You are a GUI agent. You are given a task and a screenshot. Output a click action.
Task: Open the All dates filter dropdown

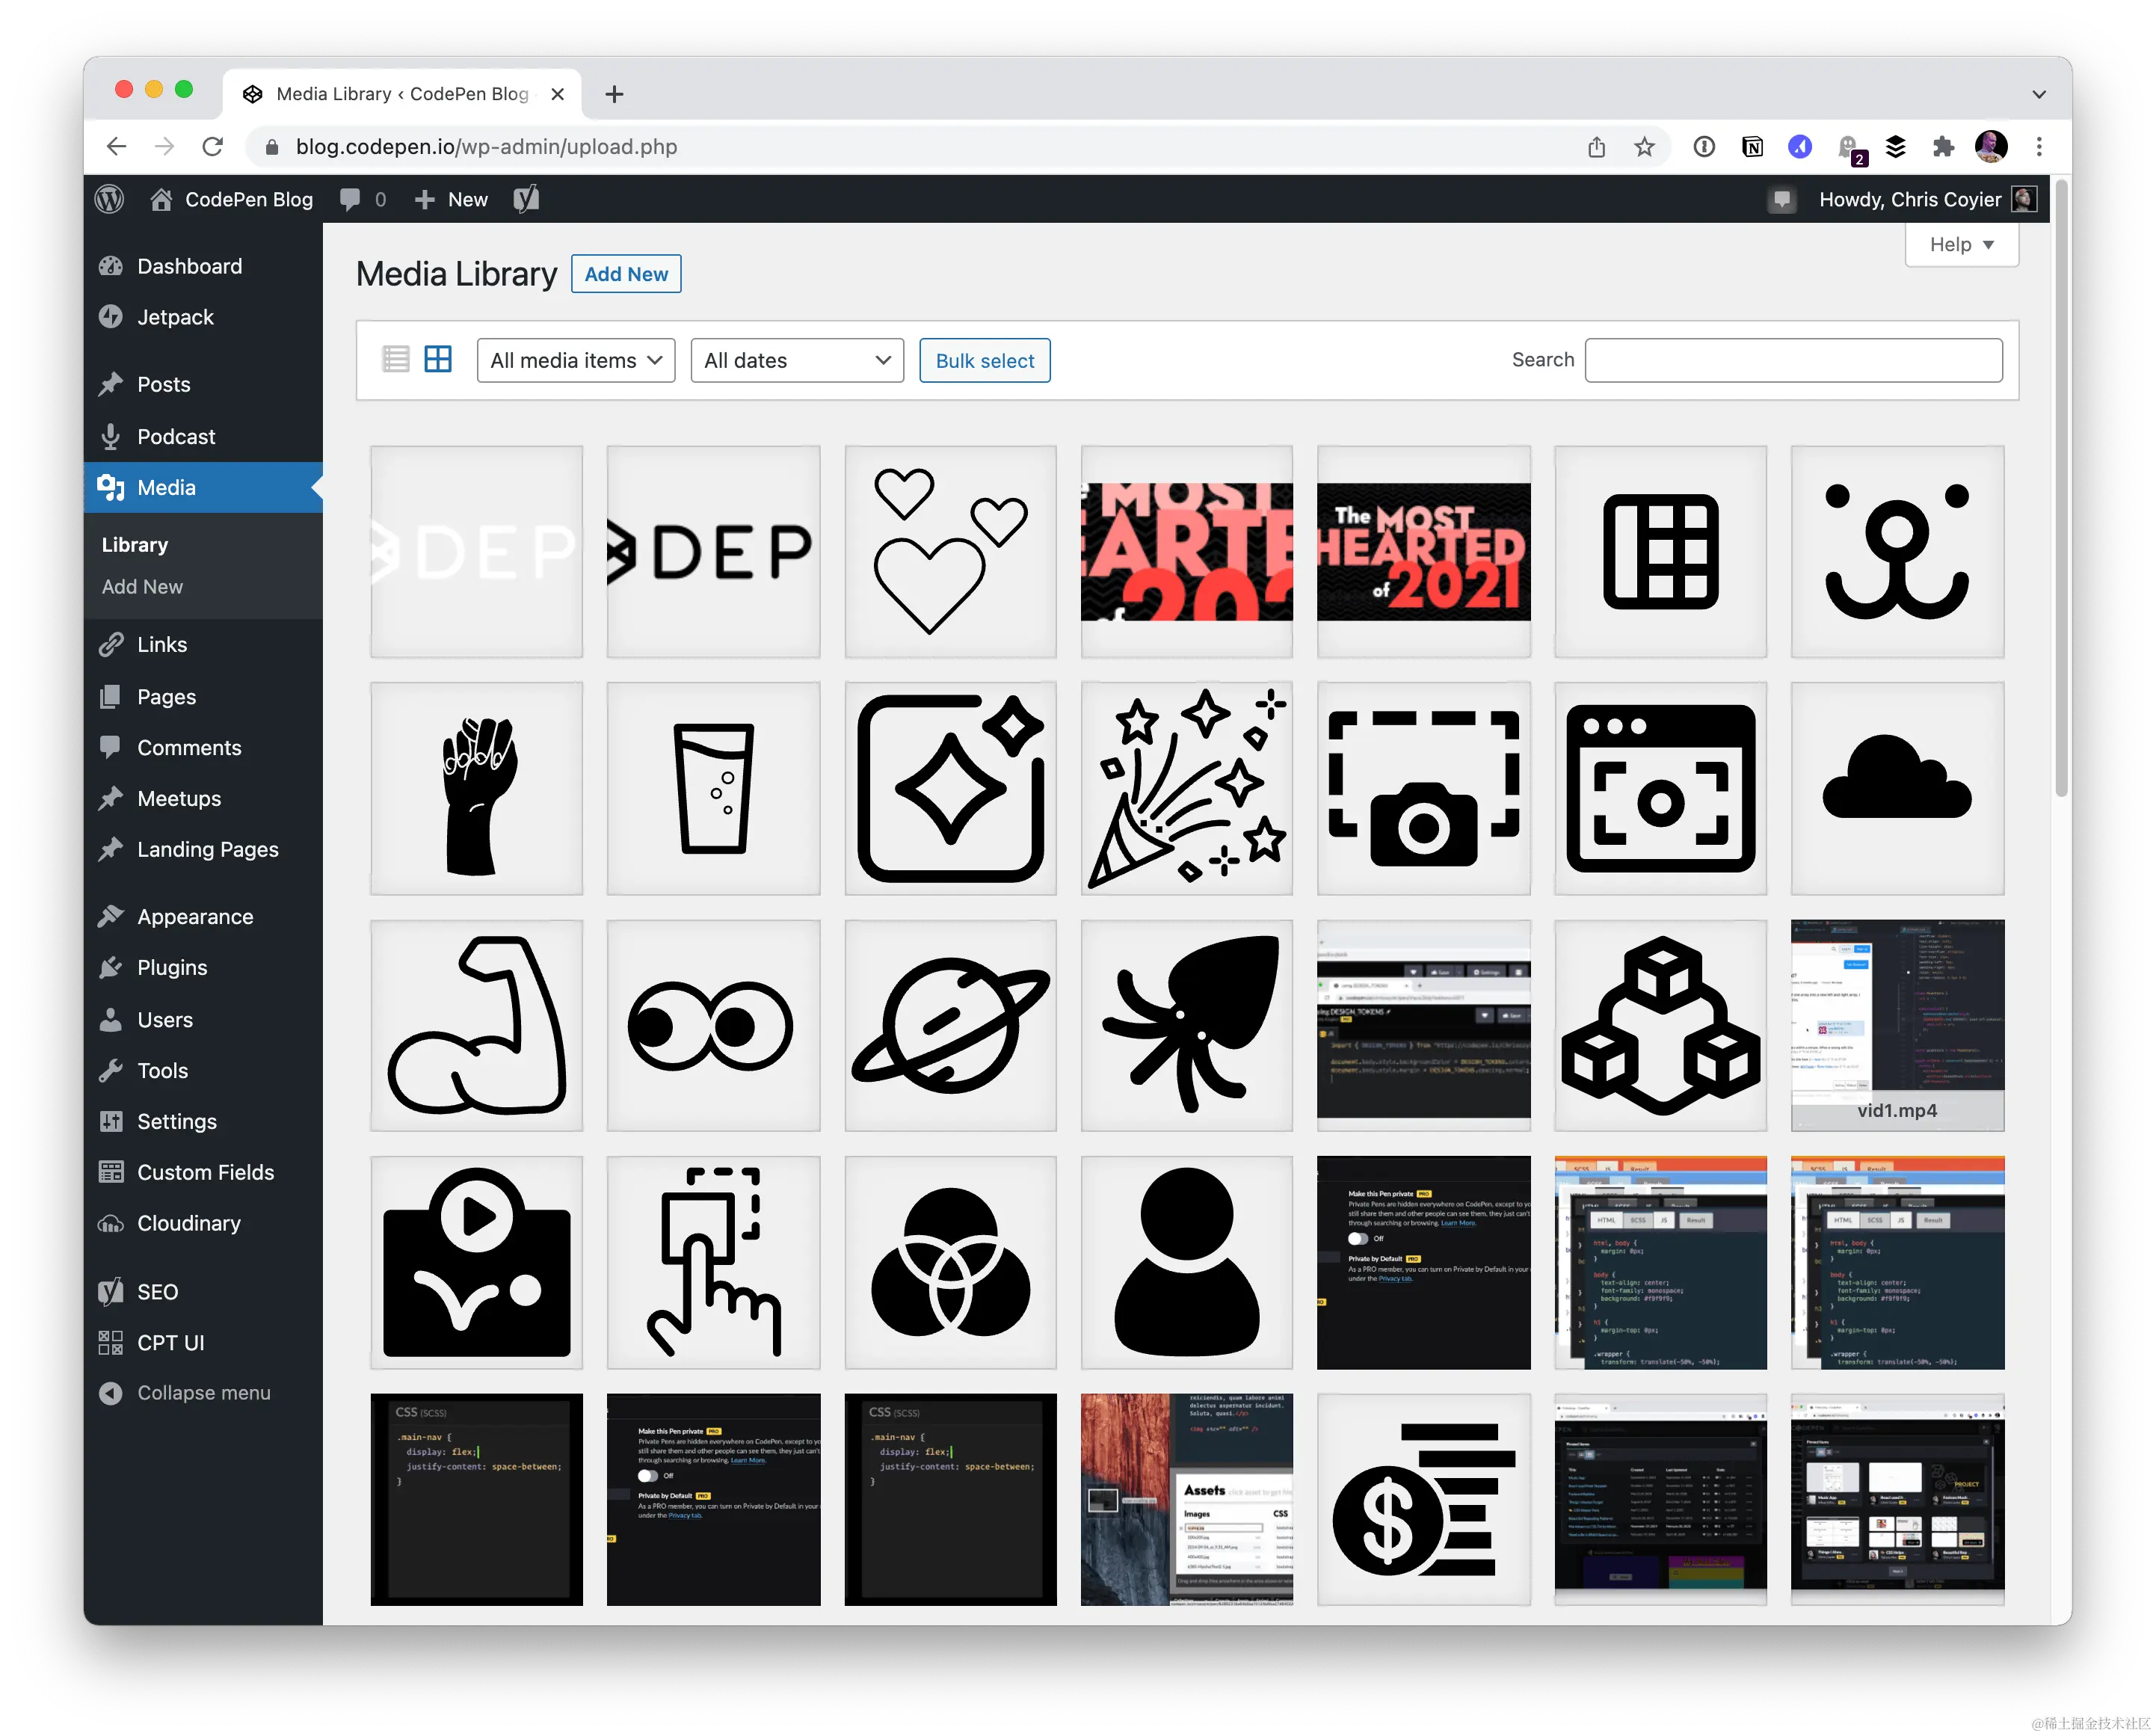(797, 360)
